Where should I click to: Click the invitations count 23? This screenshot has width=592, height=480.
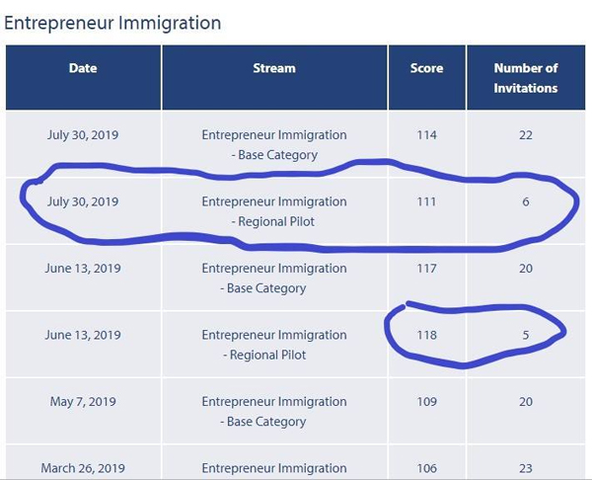coord(526,468)
